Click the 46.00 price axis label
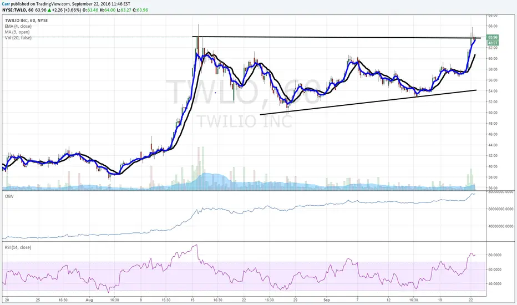Screen dimensions: 517x305 click(x=493, y=134)
